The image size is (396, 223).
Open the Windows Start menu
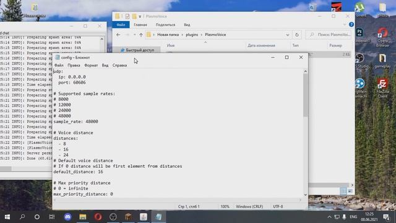[x=7, y=217]
